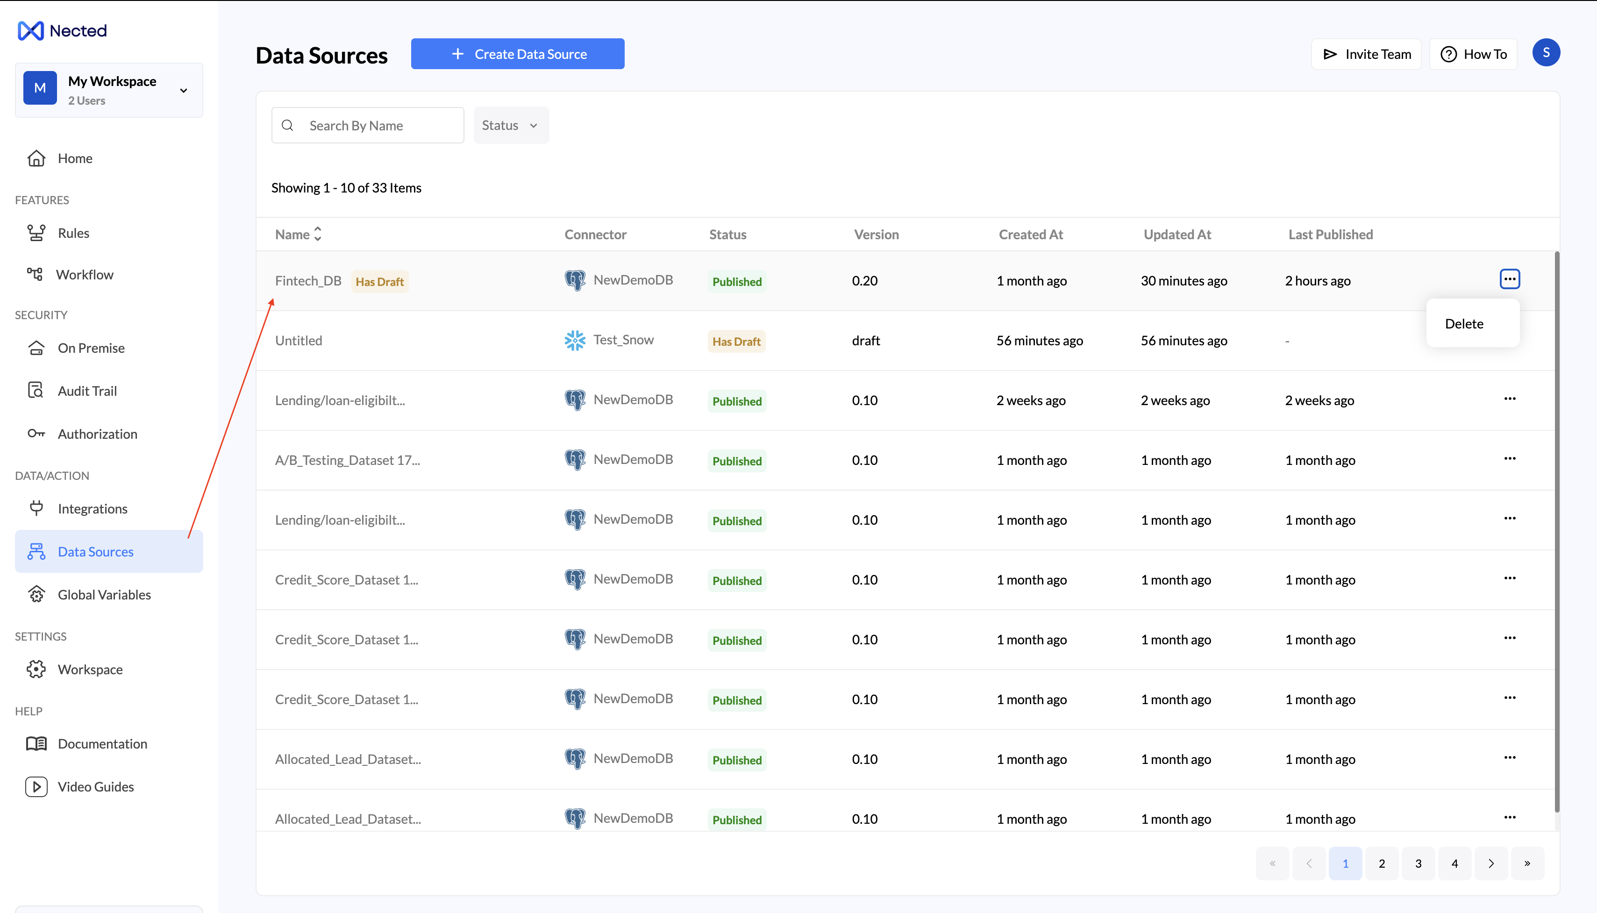Viewport: 1597px width, 913px height.
Task: Click the Invite Team button
Action: tap(1366, 55)
